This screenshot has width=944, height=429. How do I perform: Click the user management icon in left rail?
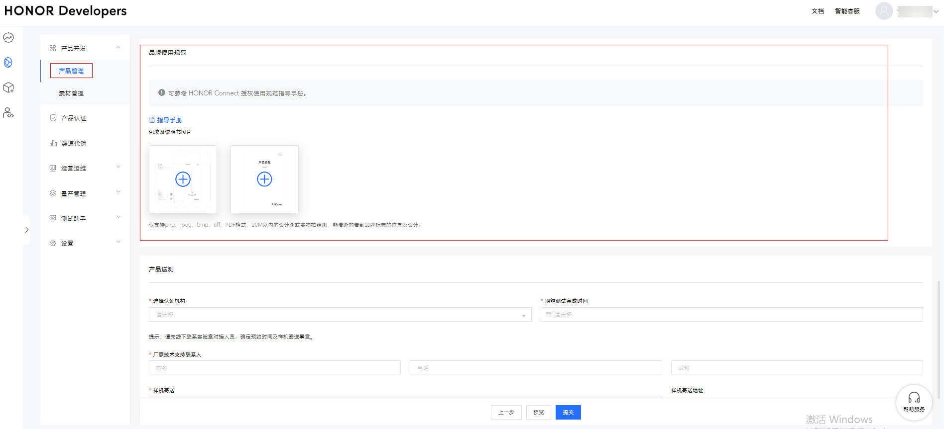(8, 113)
